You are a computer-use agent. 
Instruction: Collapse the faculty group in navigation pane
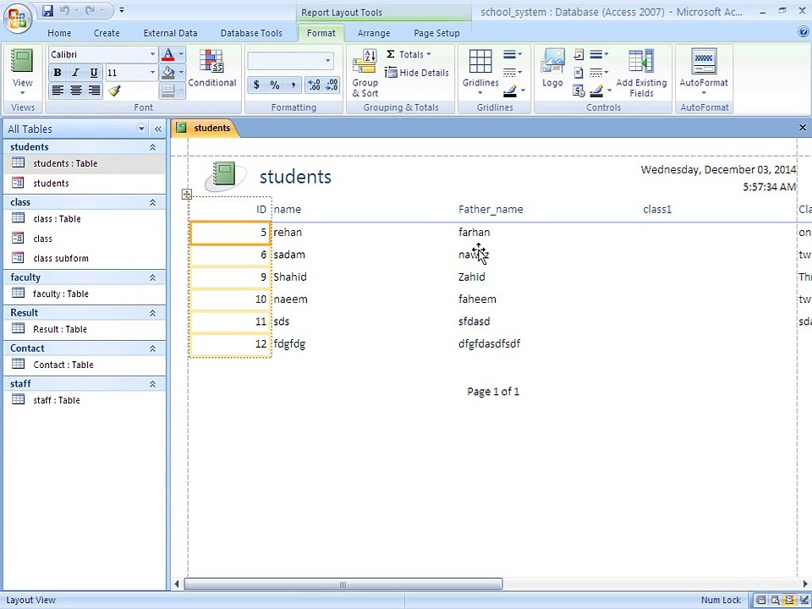click(x=153, y=278)
